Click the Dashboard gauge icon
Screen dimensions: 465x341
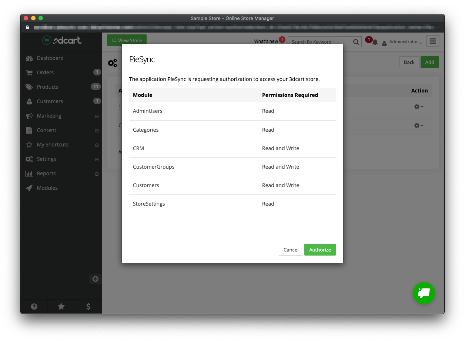[29, 58]
